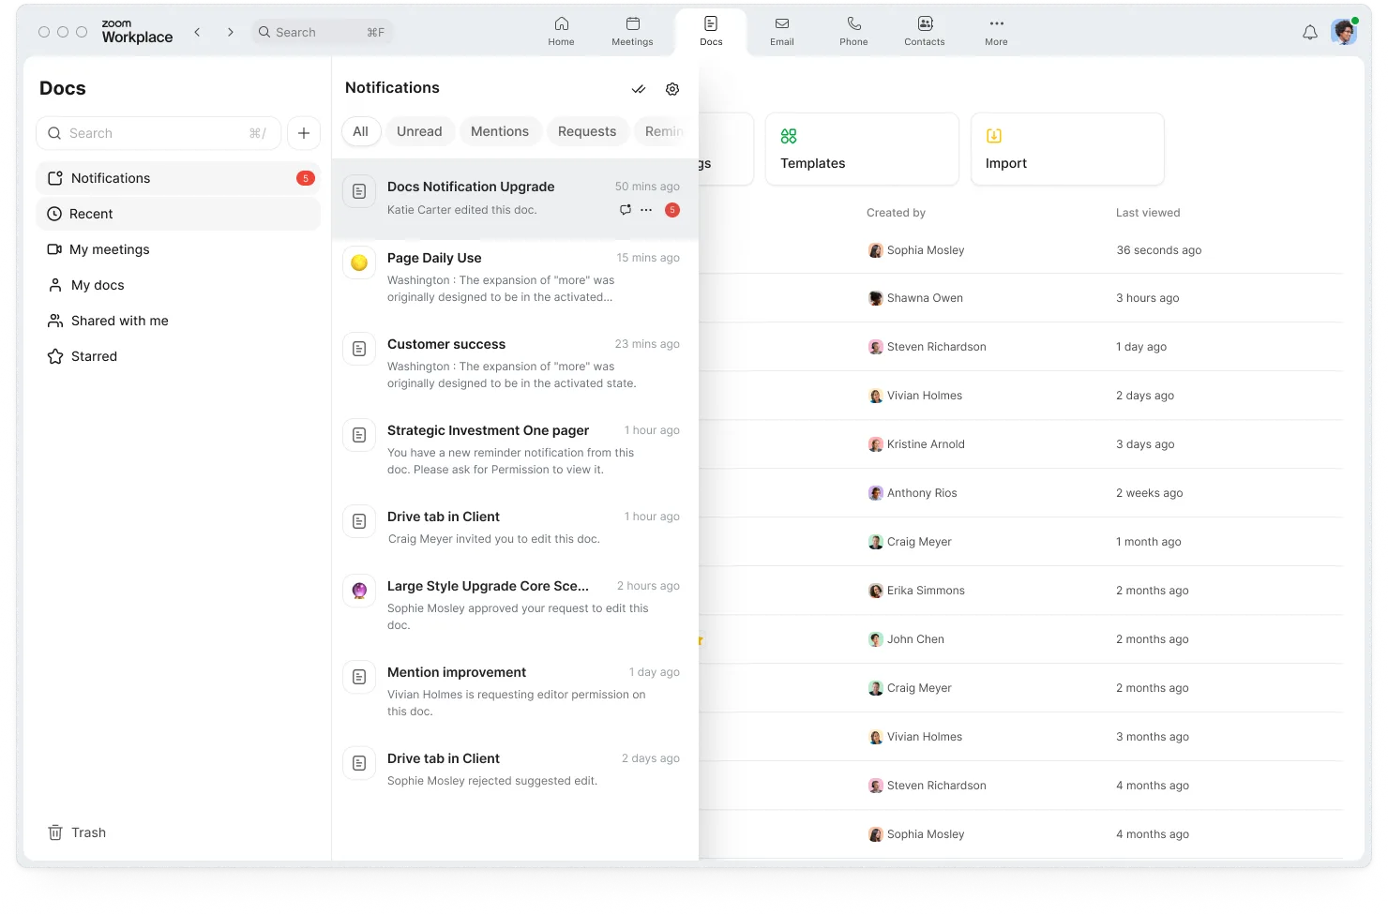This screenshot has width=1388, height=914.
Task: Click more options on Docs Notification Upgrade
Action: [x=646, y=210]
